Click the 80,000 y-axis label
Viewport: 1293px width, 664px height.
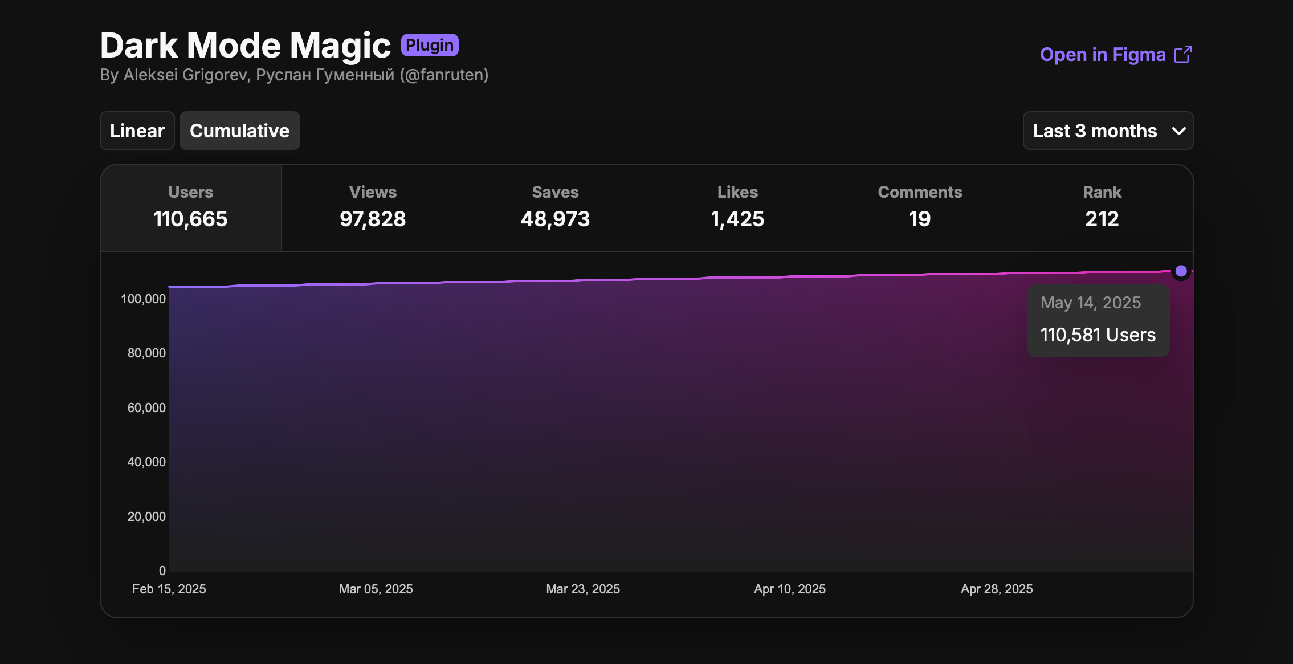146,353
